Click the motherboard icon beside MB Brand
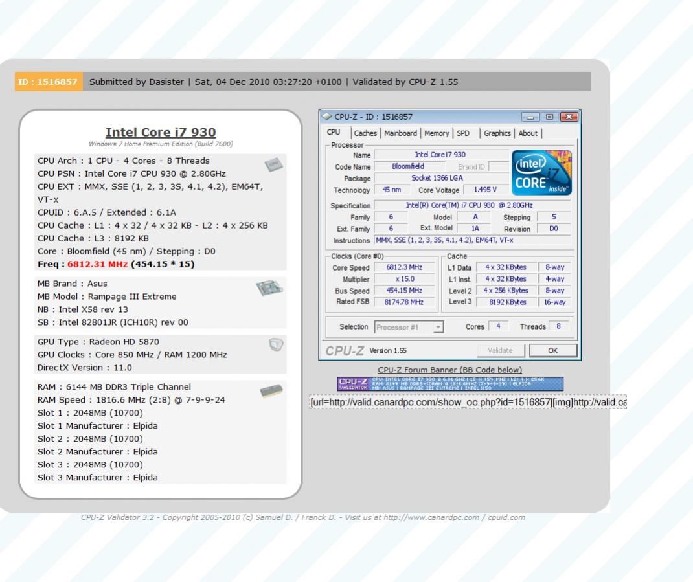Image resolution: width=693 pixels, height=582 pixels. point(269,288)
